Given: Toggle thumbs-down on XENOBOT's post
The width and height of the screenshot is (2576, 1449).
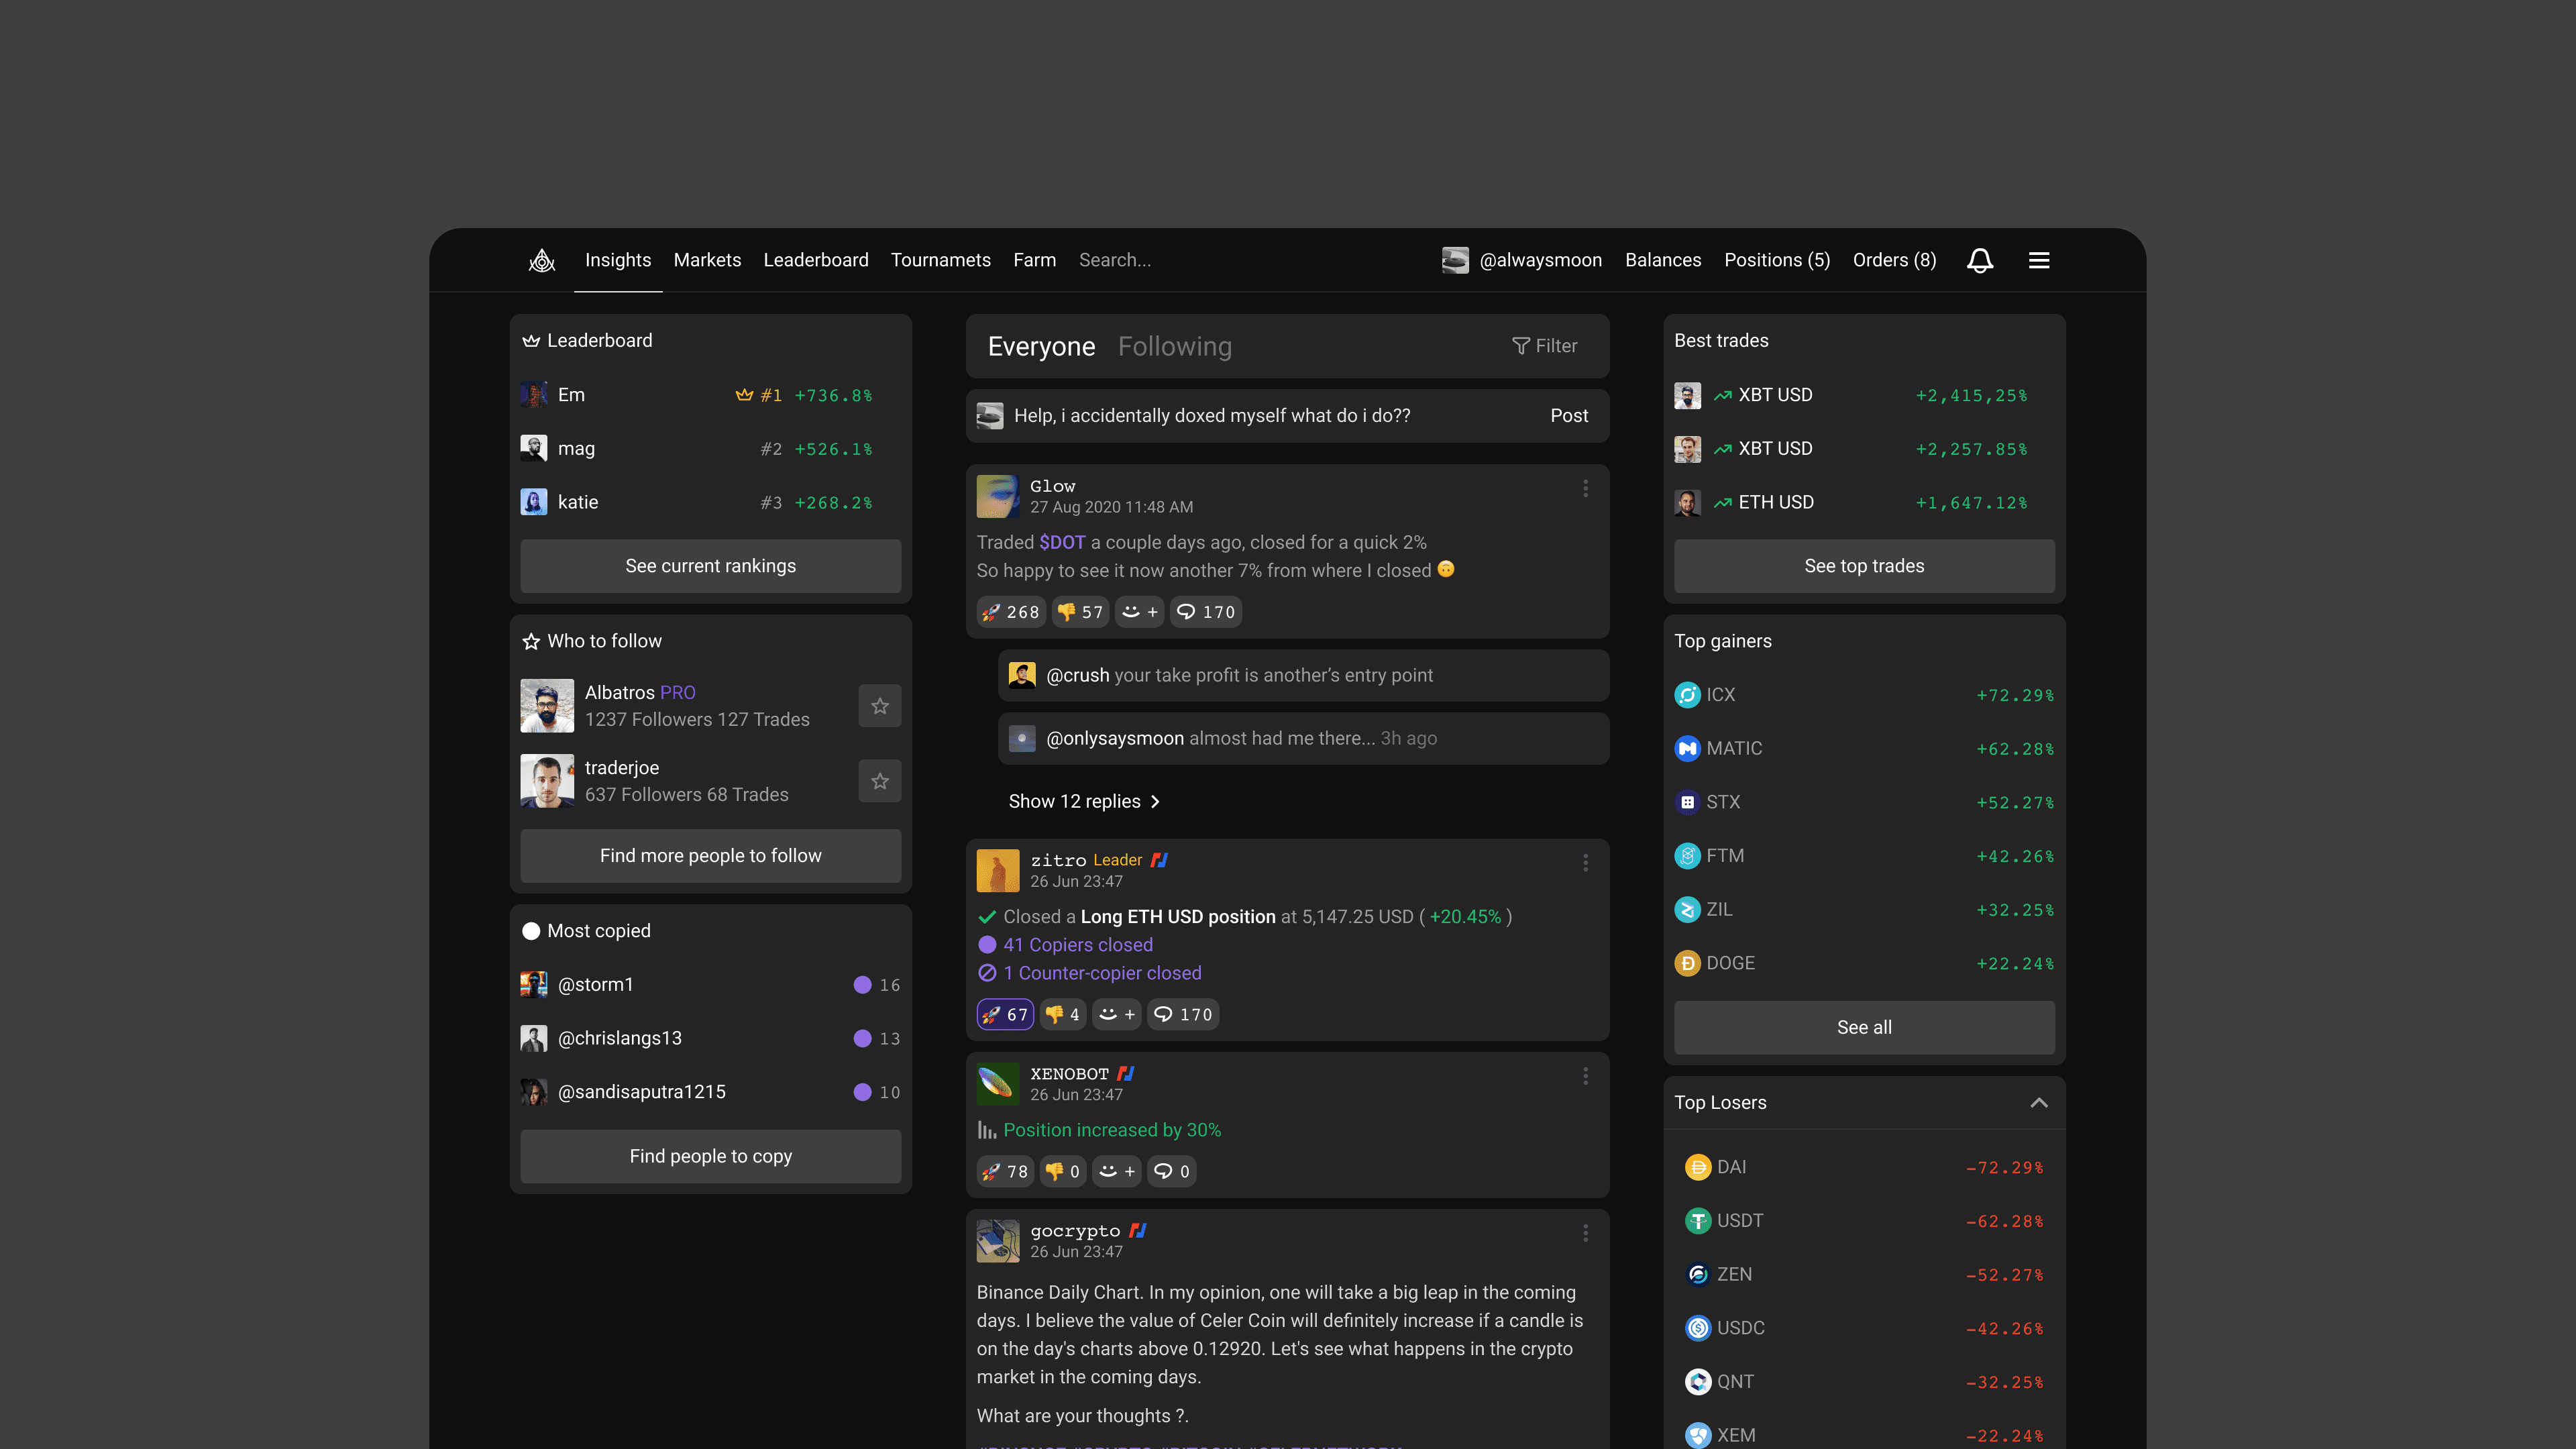Looking at the screenshot, I should click(x=1062, y=1172).
